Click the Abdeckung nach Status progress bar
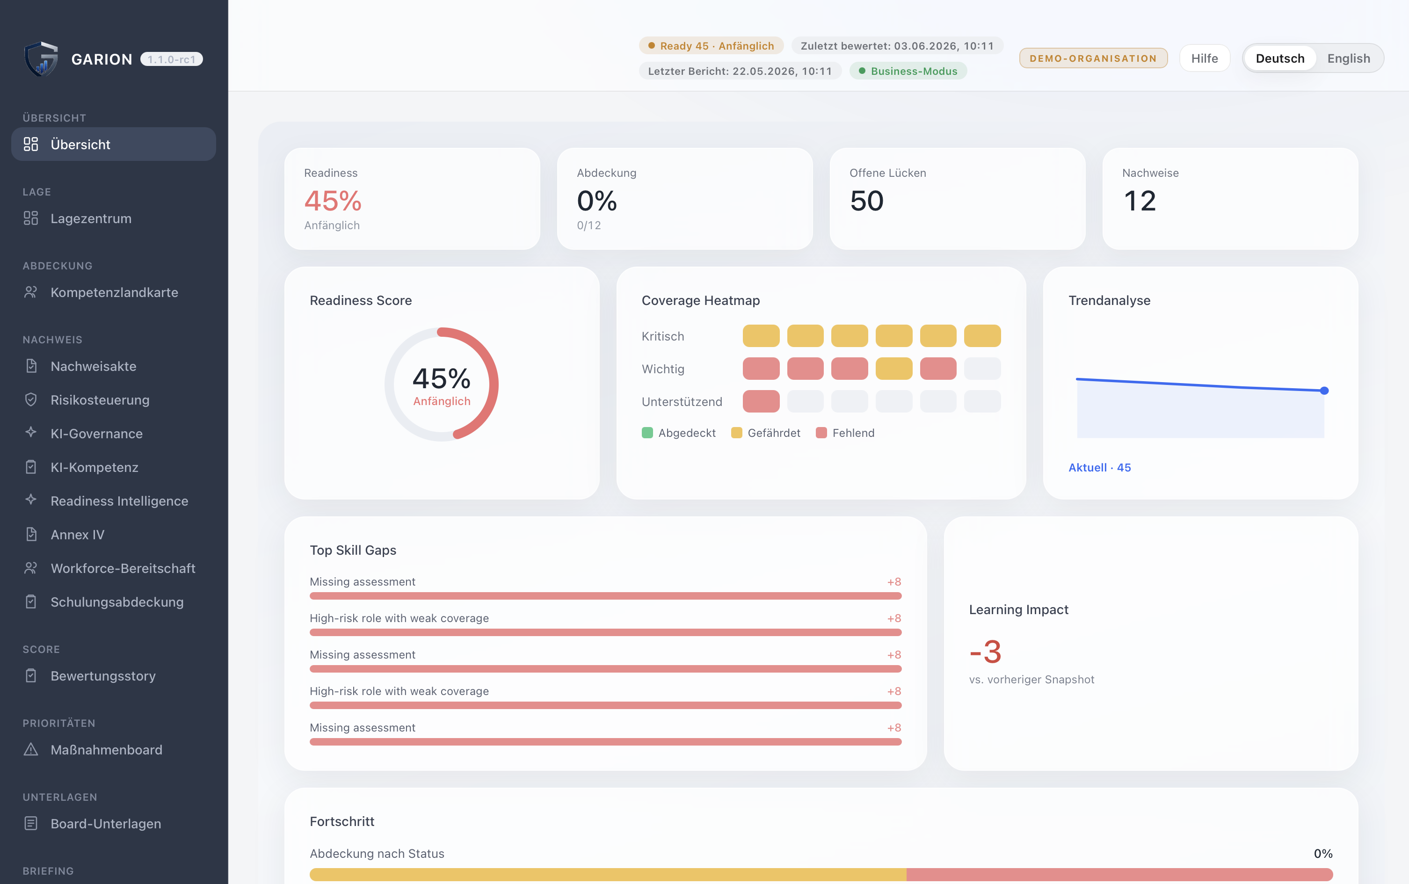Viewport: 1409px width, 884px height. point(821,875)
